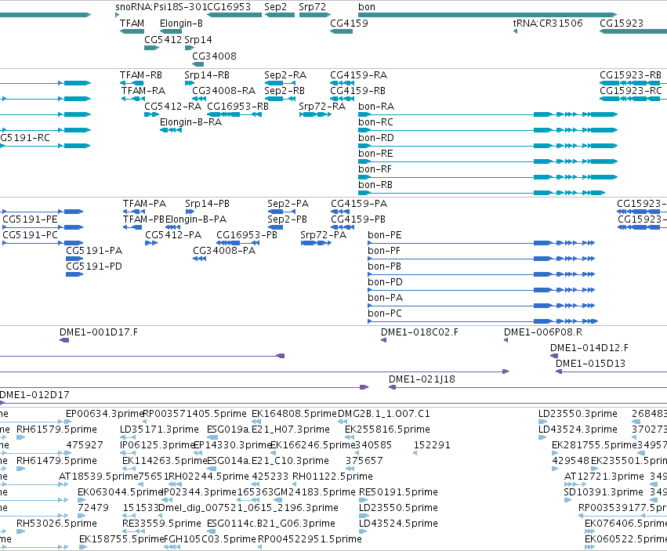Click the TFAM-PA protein label
Image resolution: width=667 pixels, height=551 pixels.
coord(145,204)
